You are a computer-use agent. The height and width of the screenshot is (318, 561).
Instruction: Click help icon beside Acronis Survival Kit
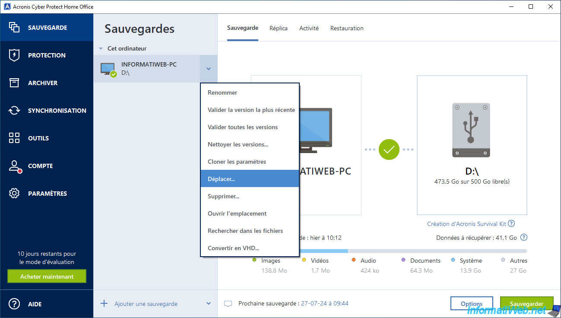pos(511,223)
